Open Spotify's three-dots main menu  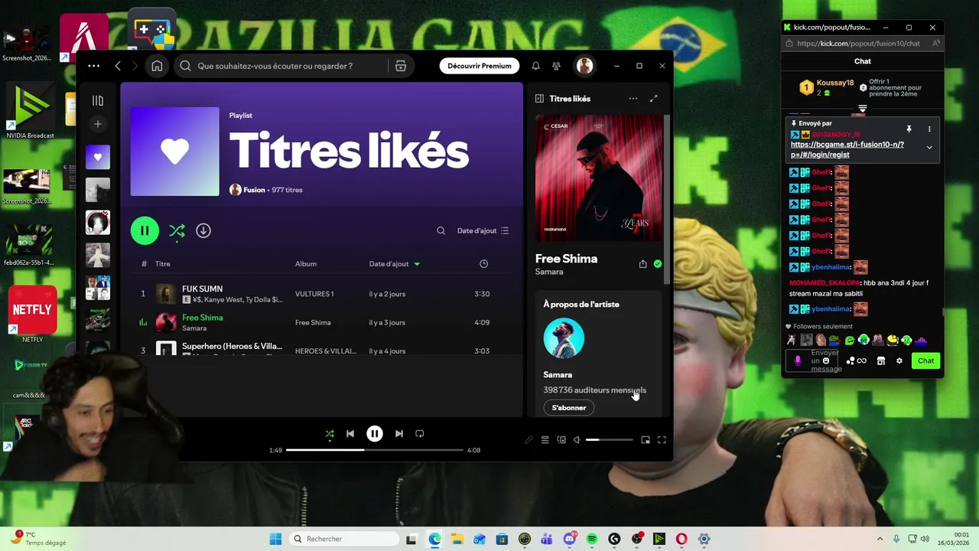click(x=93, y=66)
